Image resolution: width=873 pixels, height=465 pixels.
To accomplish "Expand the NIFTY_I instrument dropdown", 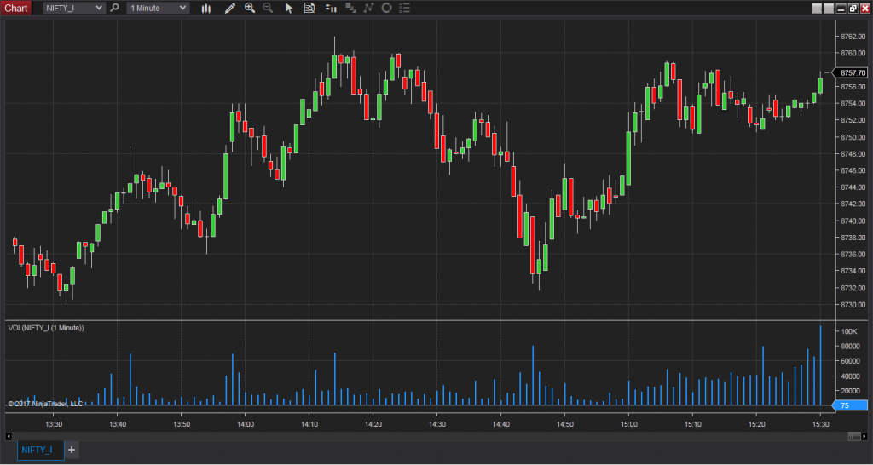I will pyautogui.click(x=100, y=8).
